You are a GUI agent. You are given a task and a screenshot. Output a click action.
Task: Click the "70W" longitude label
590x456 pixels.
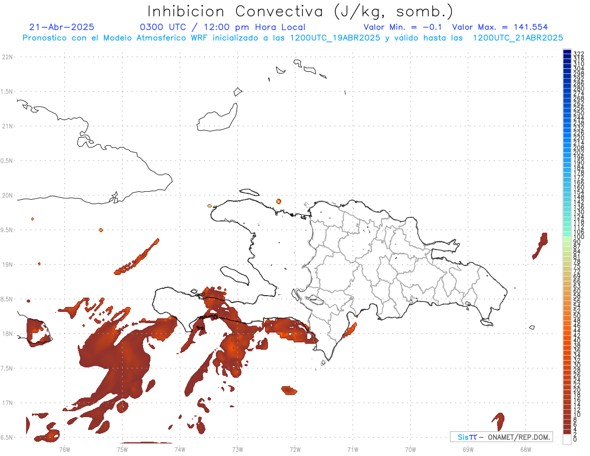(x=411, y=449)
